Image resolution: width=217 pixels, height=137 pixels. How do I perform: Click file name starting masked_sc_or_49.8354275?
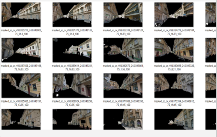174,32
